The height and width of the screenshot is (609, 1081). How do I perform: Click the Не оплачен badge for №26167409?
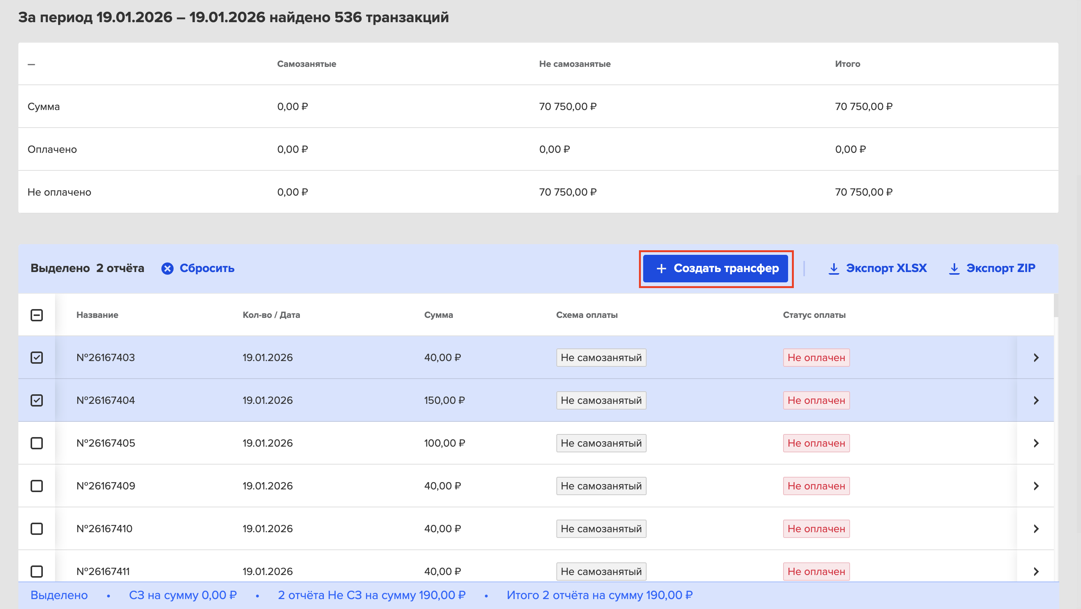click(816, 486)
